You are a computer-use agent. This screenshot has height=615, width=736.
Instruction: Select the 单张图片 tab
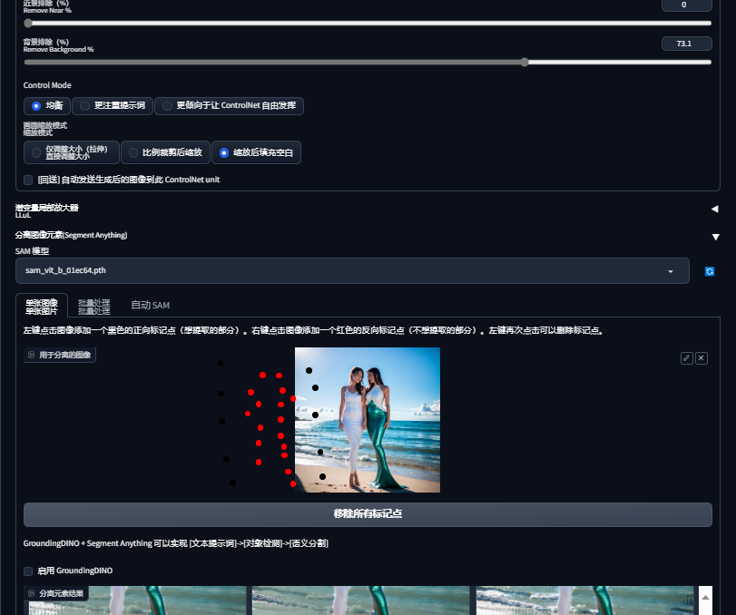tap(42, 305)
